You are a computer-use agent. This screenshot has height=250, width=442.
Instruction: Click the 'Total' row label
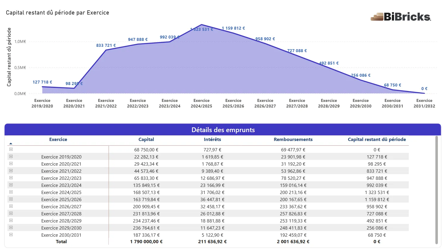[61, 242]
